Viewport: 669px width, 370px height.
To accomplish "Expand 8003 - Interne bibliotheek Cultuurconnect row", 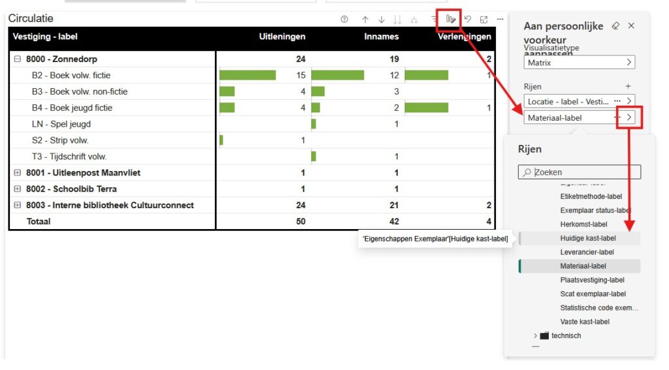I will tap(18, 206).
